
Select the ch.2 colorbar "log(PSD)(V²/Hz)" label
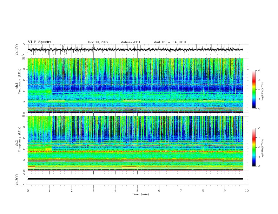[x=263, y=149]
